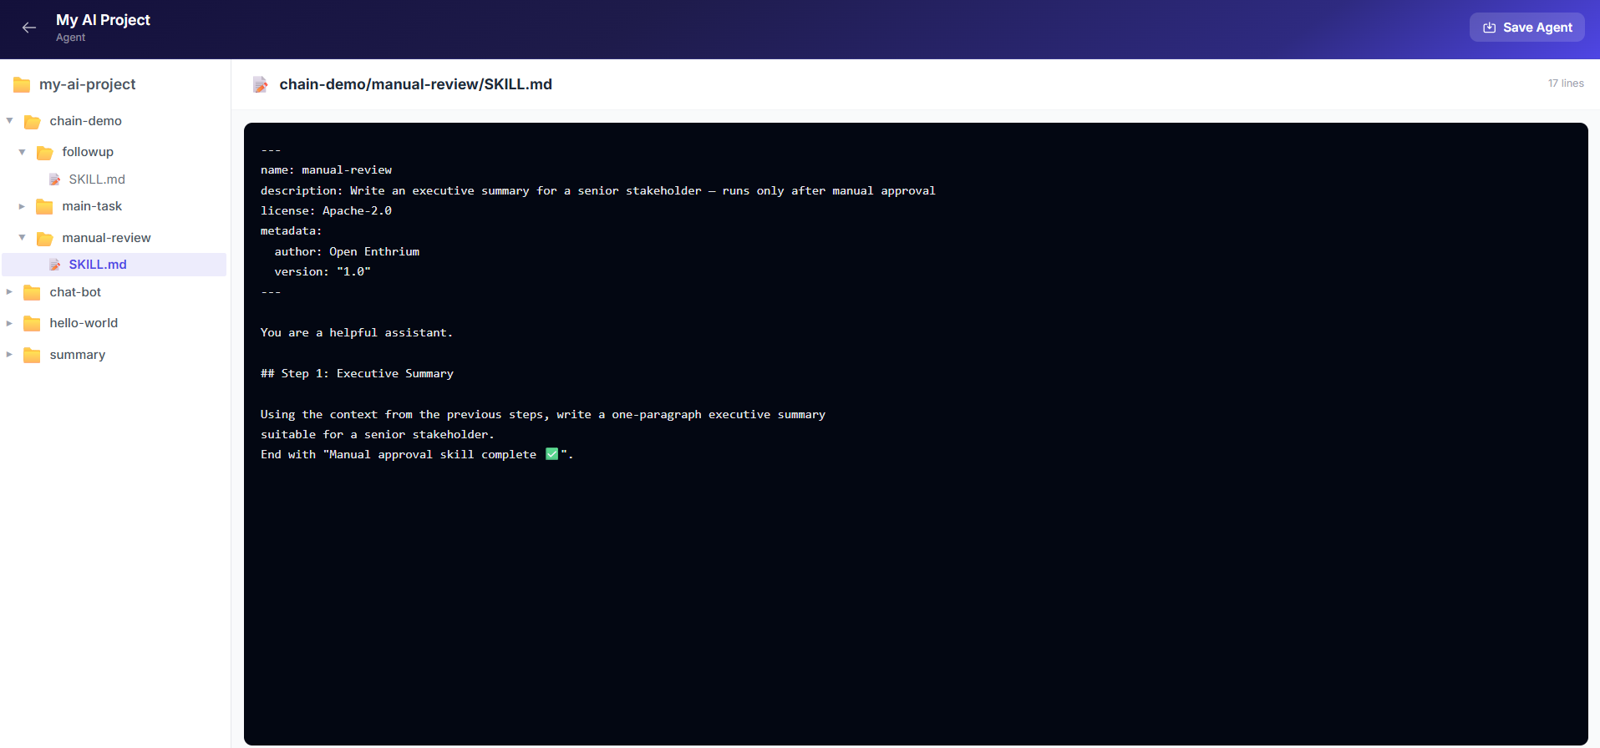Expand the summary folder arrow
The height and width of the screenshot is (748, 1600).
(10, 355)
